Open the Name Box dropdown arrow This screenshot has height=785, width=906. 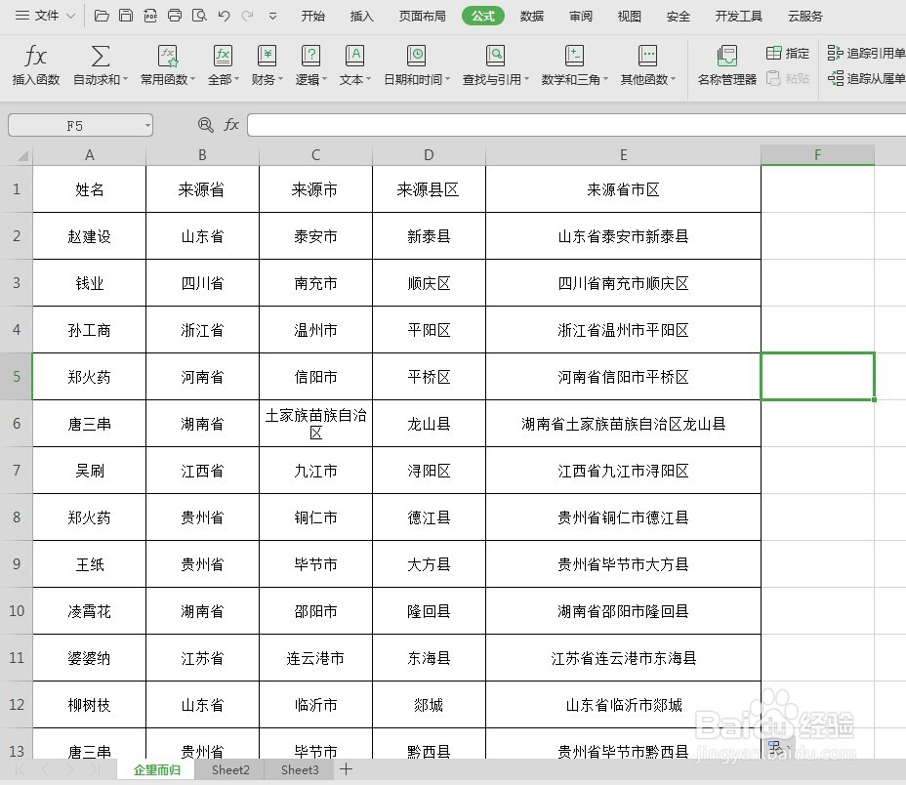[146, 125]
